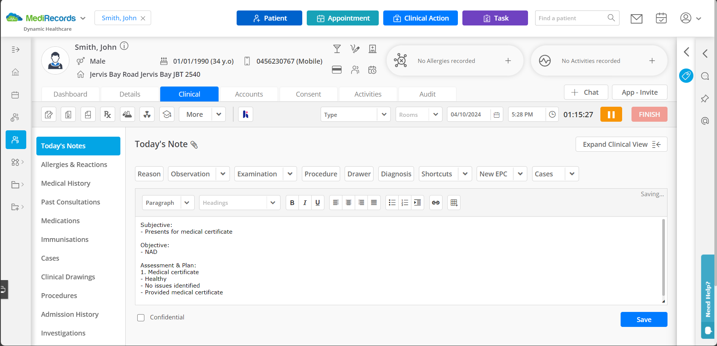The image size is (717, 346).
Task: Open the mentions @ icon in right panel
Action: [705, 121]
